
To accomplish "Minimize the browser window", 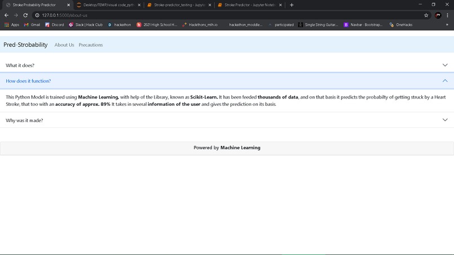I will pos(420,5).
